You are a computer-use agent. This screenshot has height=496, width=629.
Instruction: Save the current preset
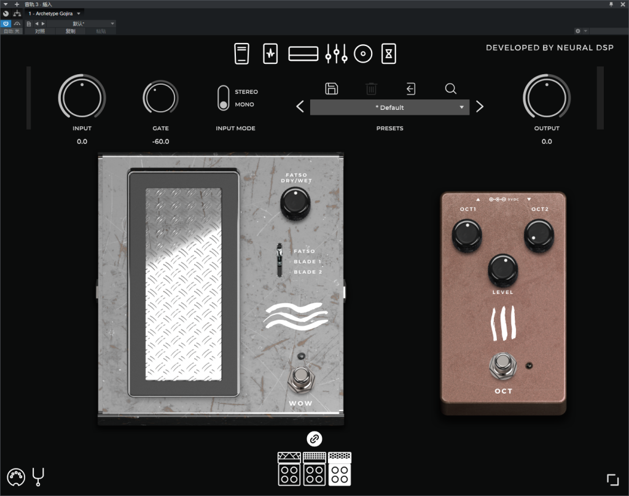pos(331,88)
